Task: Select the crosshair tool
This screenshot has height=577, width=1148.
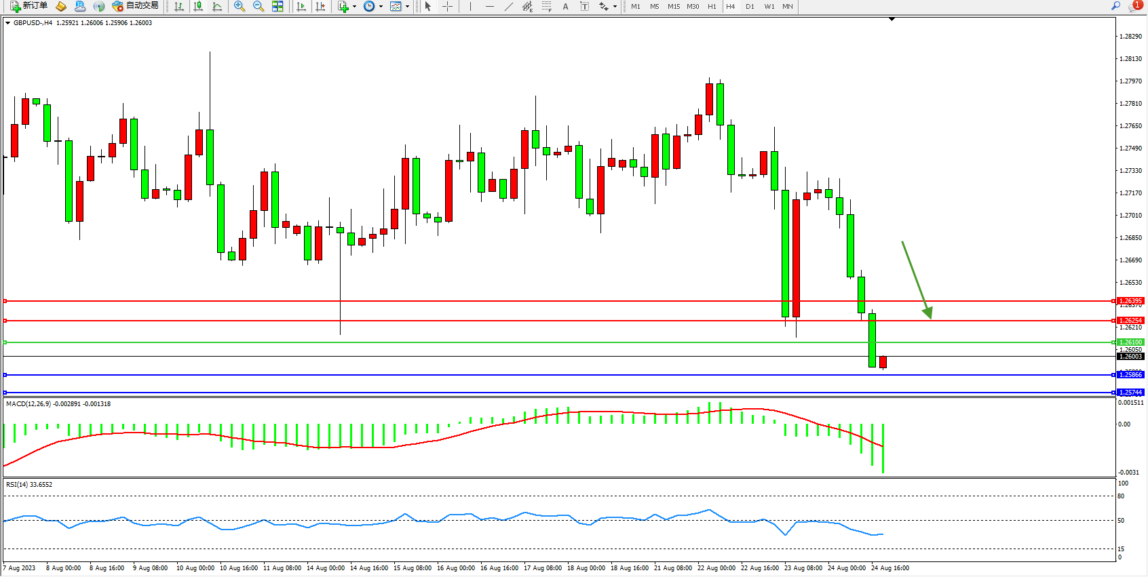Action: [x=448, y=6]
